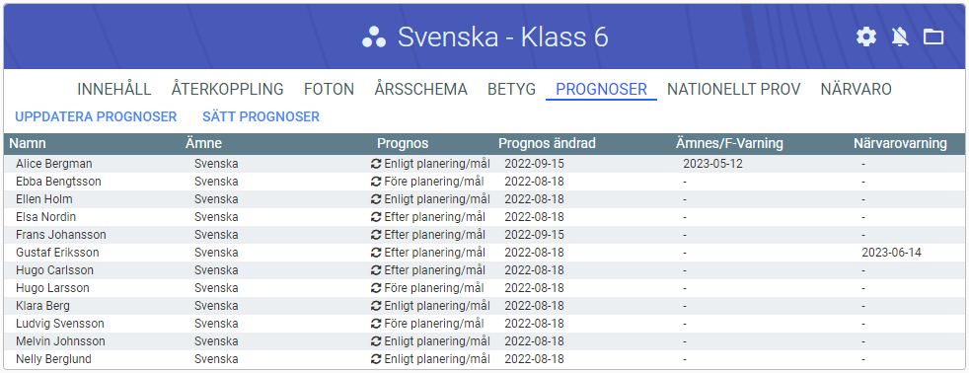Refresh prognosis icon for Frans Johansson
Screen dimensions: 969x373
click(x=376, y=235)
